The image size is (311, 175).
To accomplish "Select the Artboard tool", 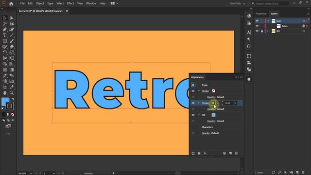I will (5, 87).
